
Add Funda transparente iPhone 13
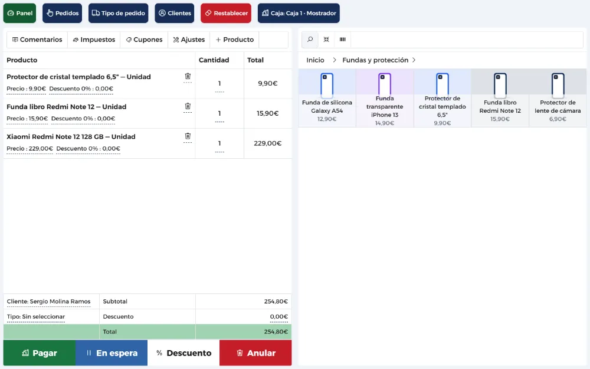(385, 98)
